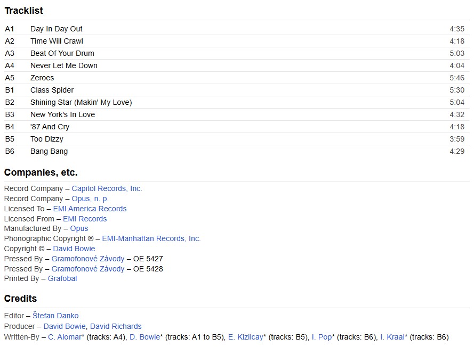Viewport: 474px width, 347px height.
Task: Click the E. Kizilcay writer link
Action: point(245,337)
